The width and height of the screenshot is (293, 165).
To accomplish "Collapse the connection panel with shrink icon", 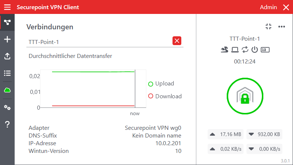I will point(268,26).
